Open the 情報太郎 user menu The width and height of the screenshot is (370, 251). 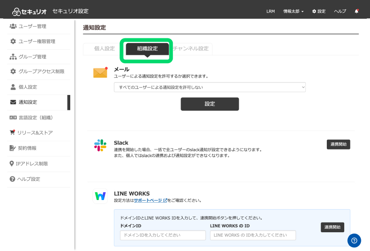293,11
